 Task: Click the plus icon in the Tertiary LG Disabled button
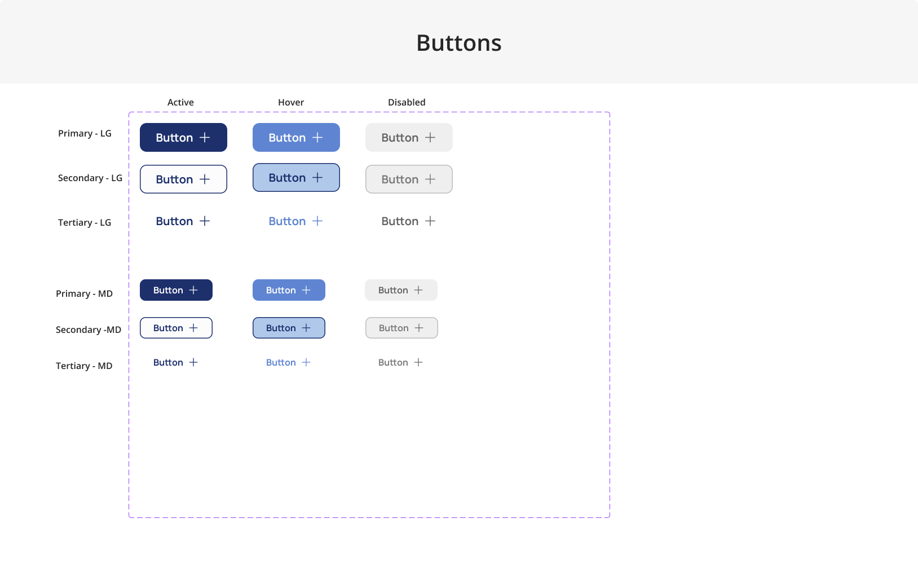(x=430, y=221)
